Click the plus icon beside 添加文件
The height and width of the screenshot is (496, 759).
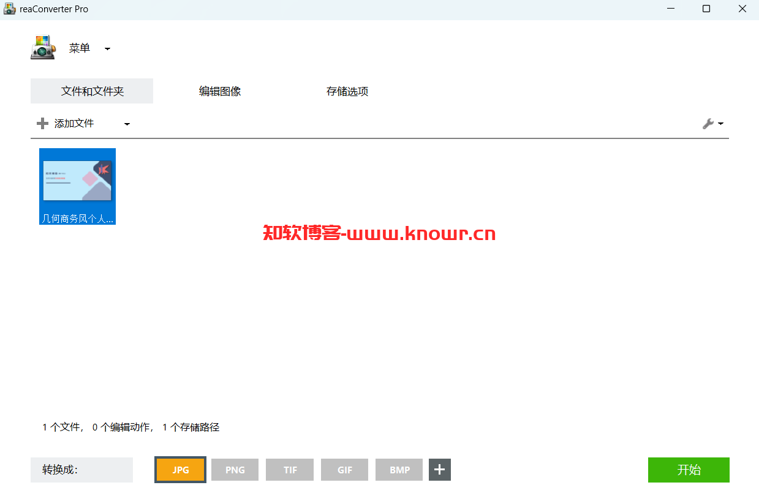(42, 124)
